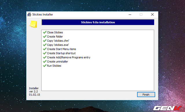Click the checkmark beside Create Start Menu items
Image resolution: width=185 pixels, height=112 pixels.
(x=45, y=49)
